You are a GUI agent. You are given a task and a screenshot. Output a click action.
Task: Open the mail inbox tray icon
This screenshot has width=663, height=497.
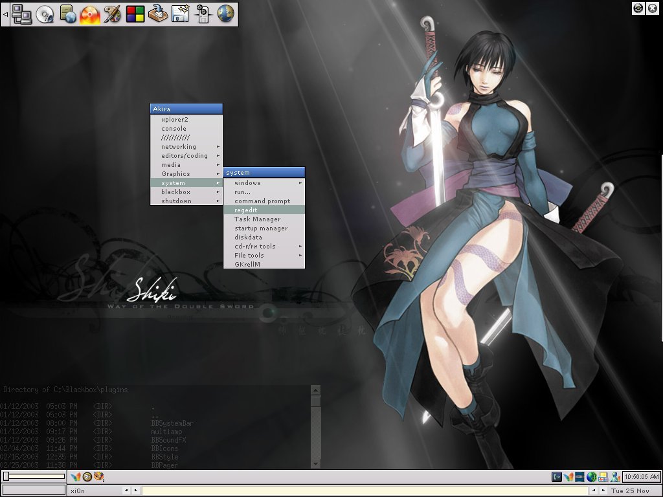pyautogui.click(x=158, y=14)
